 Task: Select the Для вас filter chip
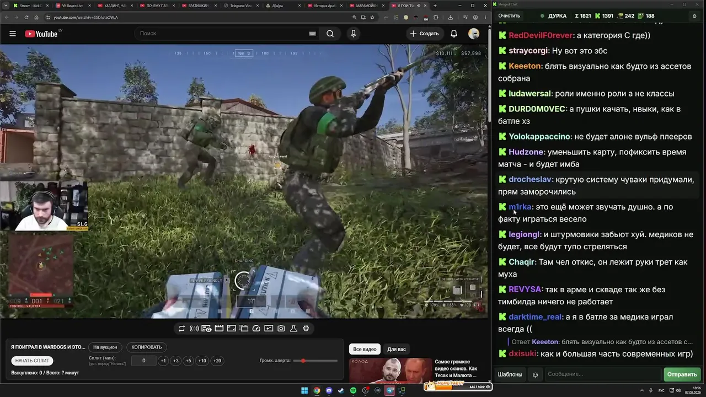(397, 349)
